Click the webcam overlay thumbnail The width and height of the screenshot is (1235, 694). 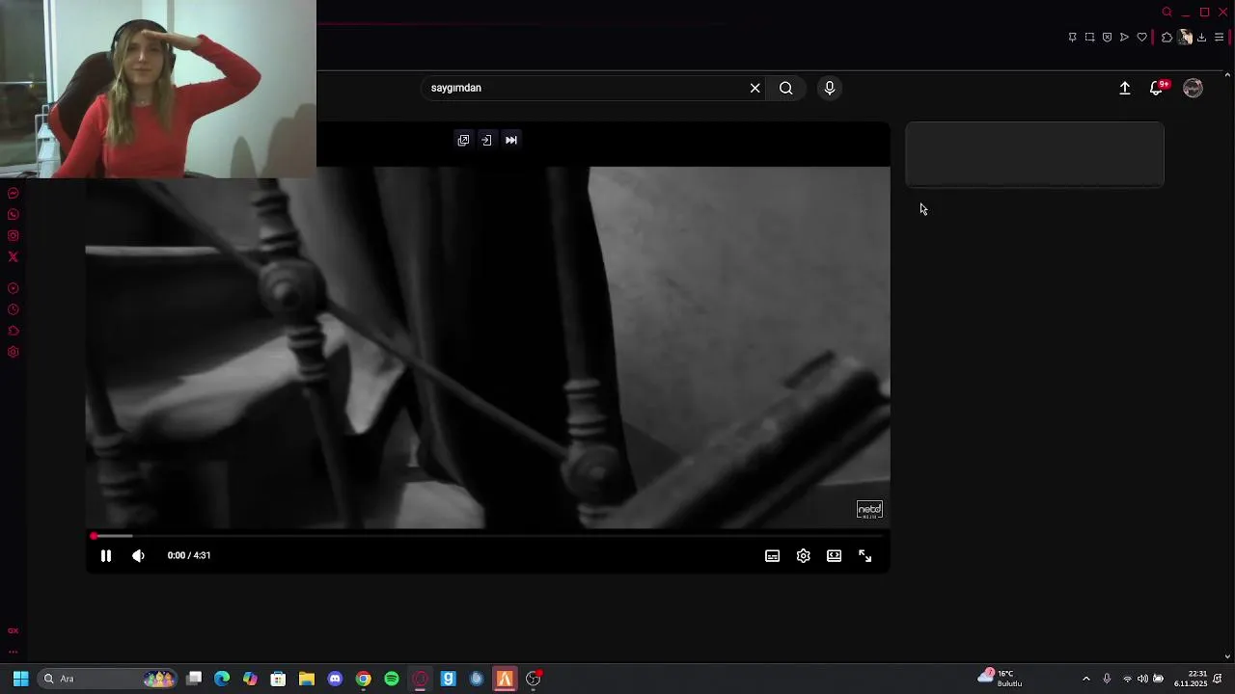(x=158, y=89)
